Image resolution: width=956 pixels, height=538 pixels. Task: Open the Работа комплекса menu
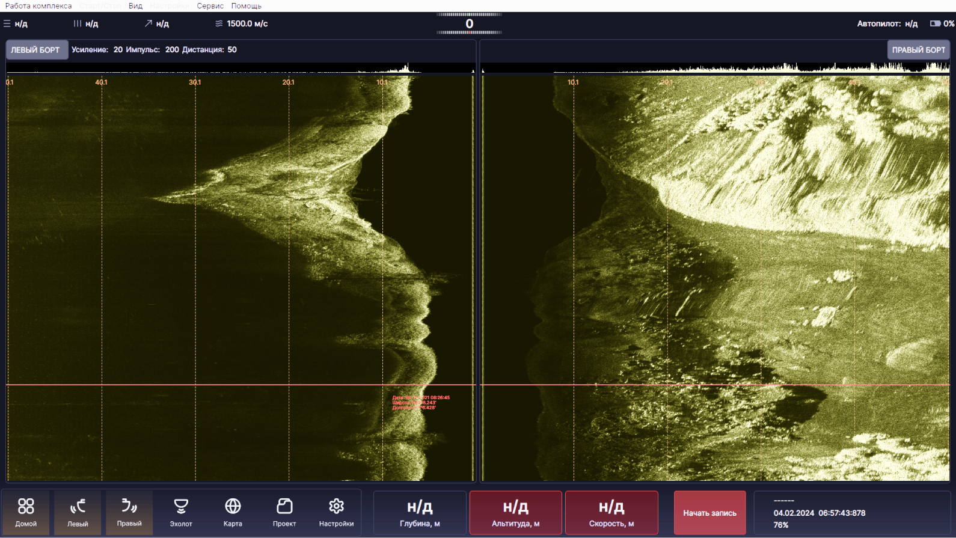(x=38, y=6)
